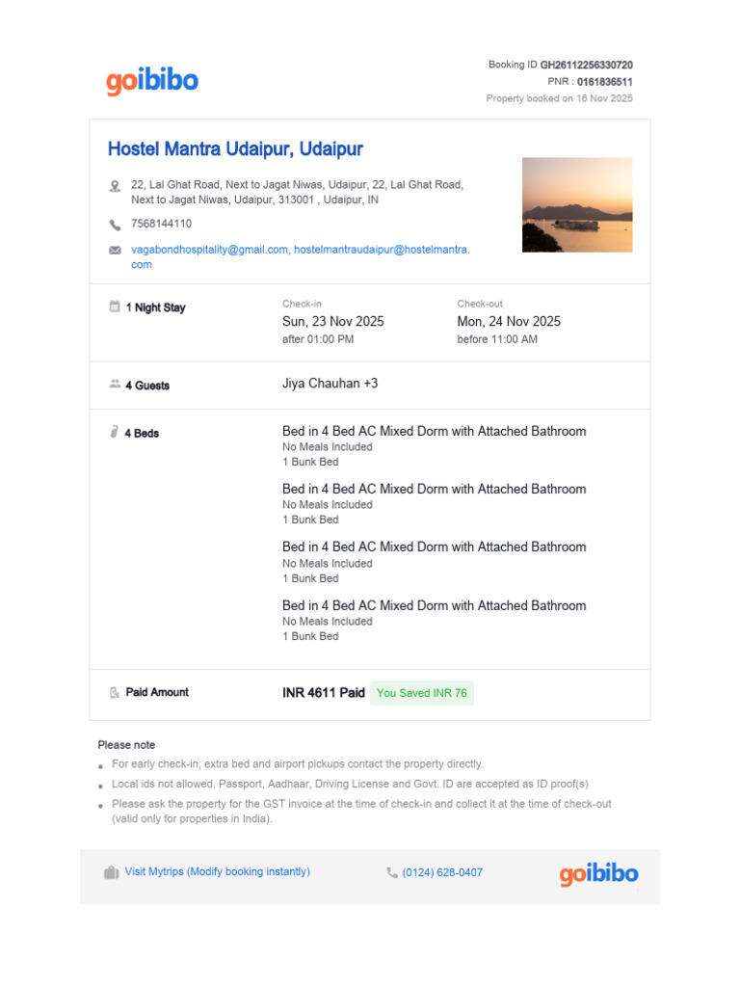Click the bed icon beside 4 Beds
Viewport: 740px width, 987px height.
(114, 432)
